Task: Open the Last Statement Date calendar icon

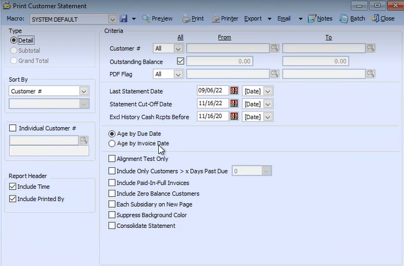Action: coord(234,90)
